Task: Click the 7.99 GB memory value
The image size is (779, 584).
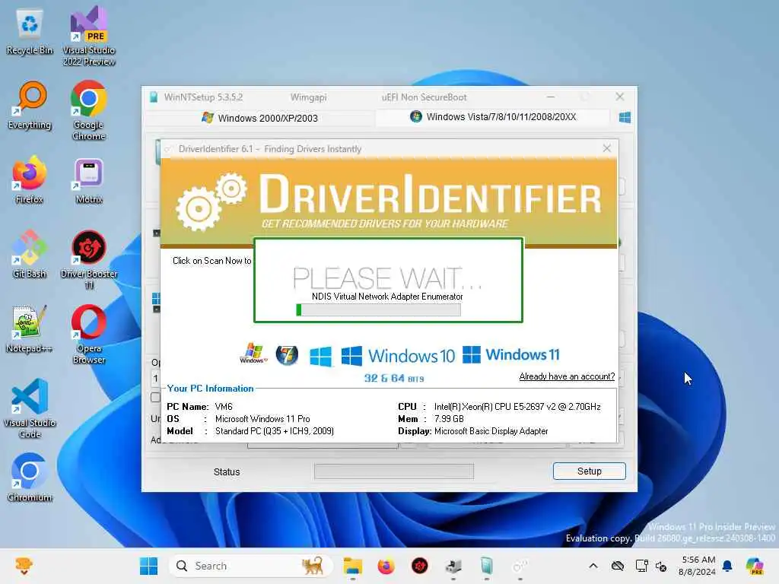Action: (449, 419)
